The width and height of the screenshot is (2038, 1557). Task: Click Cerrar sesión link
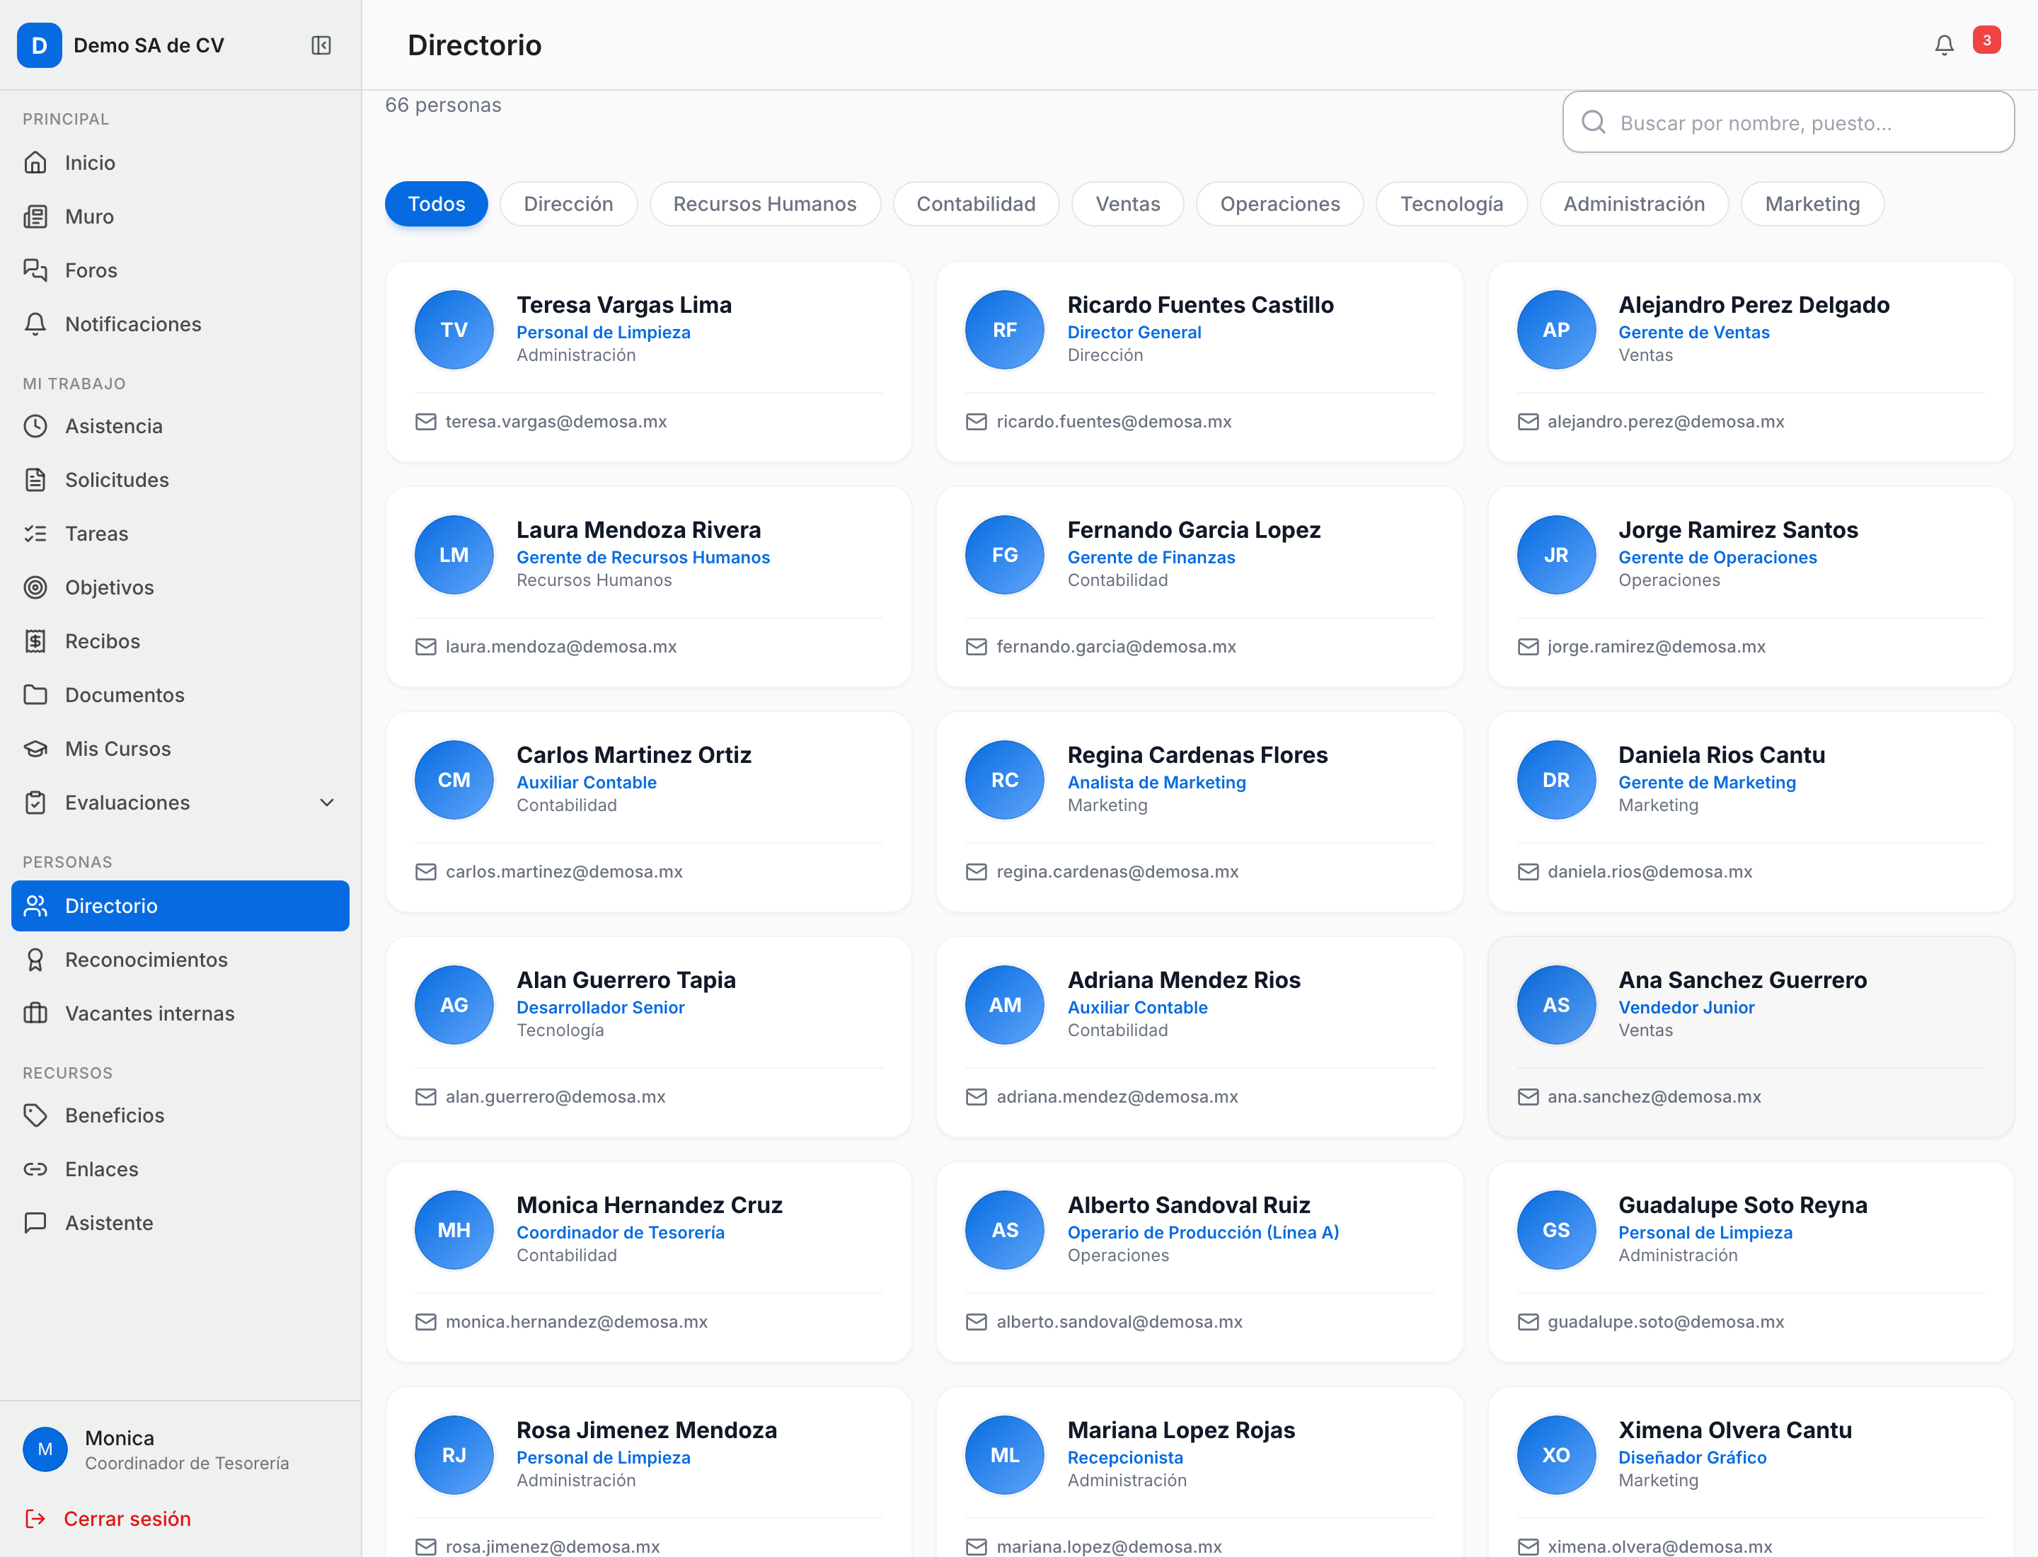127,1518
